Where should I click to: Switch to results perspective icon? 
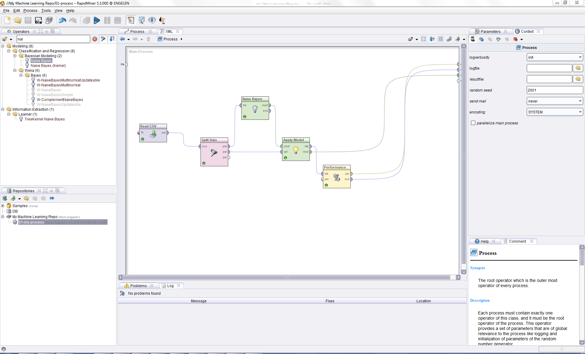click(x=141, y=20)
